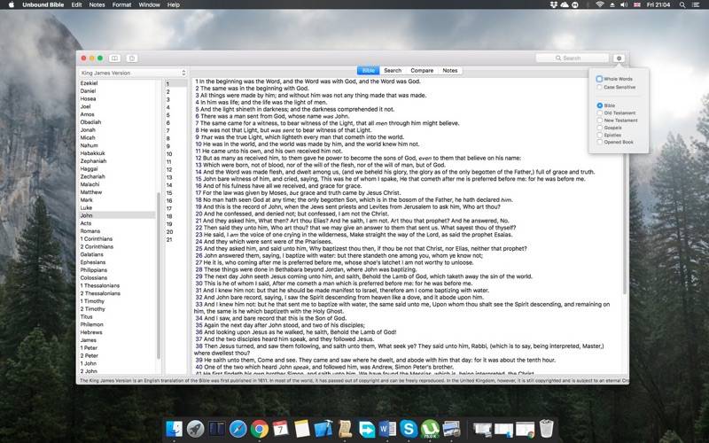709x443 pixels.
Task: Open Notification Center list icon
Action: pos(696,5)
